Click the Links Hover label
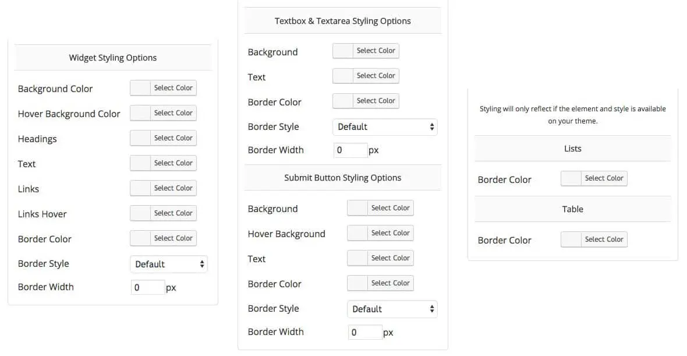The image size is (687, 356). tap(42, 214)
